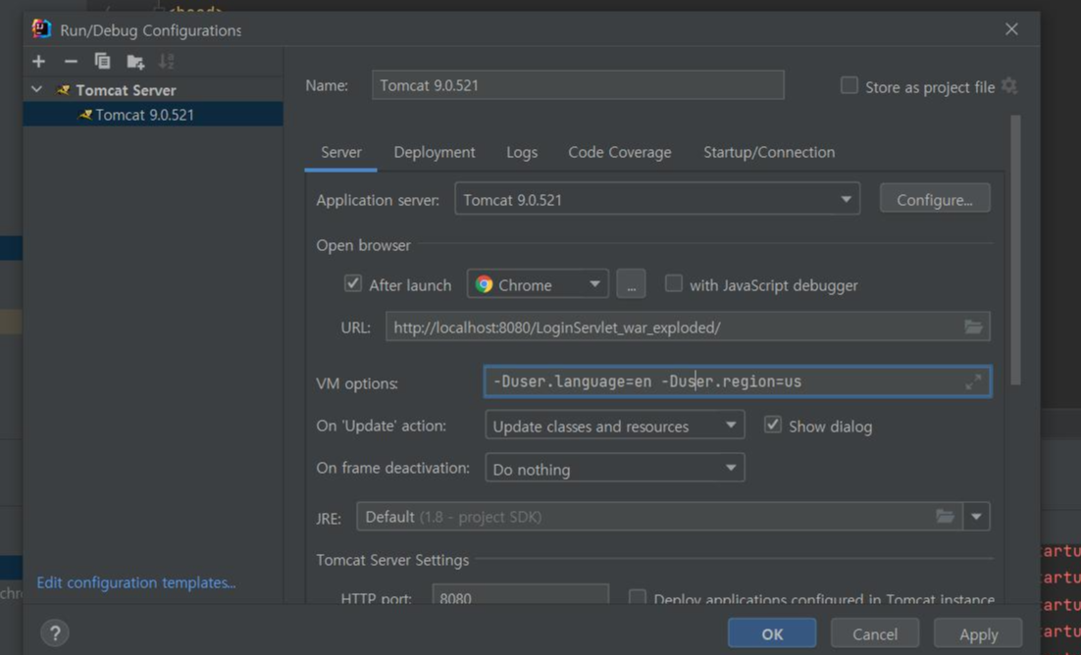Toggle Store as project file checkbox
The width and height of the screenshot is (1081, 655).
[x=849, y=85]
